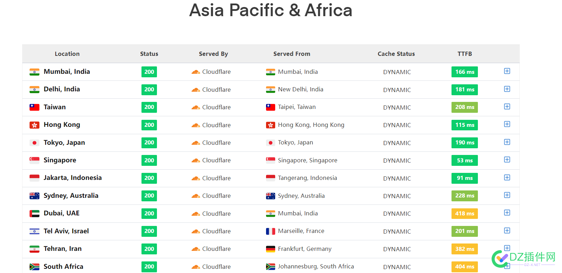Click the France flag beside Marseille
562x273 pixels.
tap(271, 231)
